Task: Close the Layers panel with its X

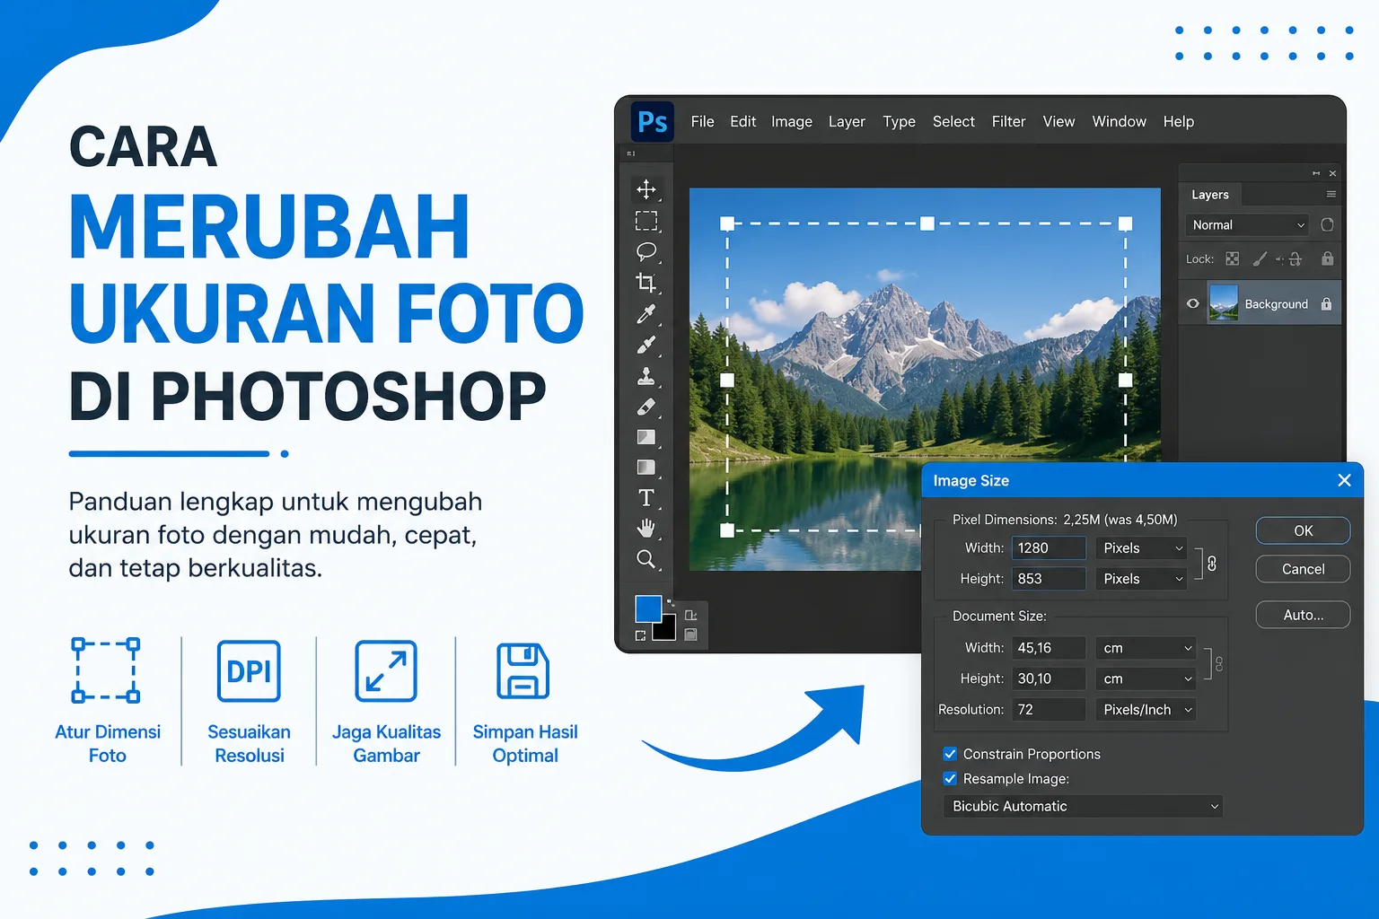Action: coord(1332,173)
